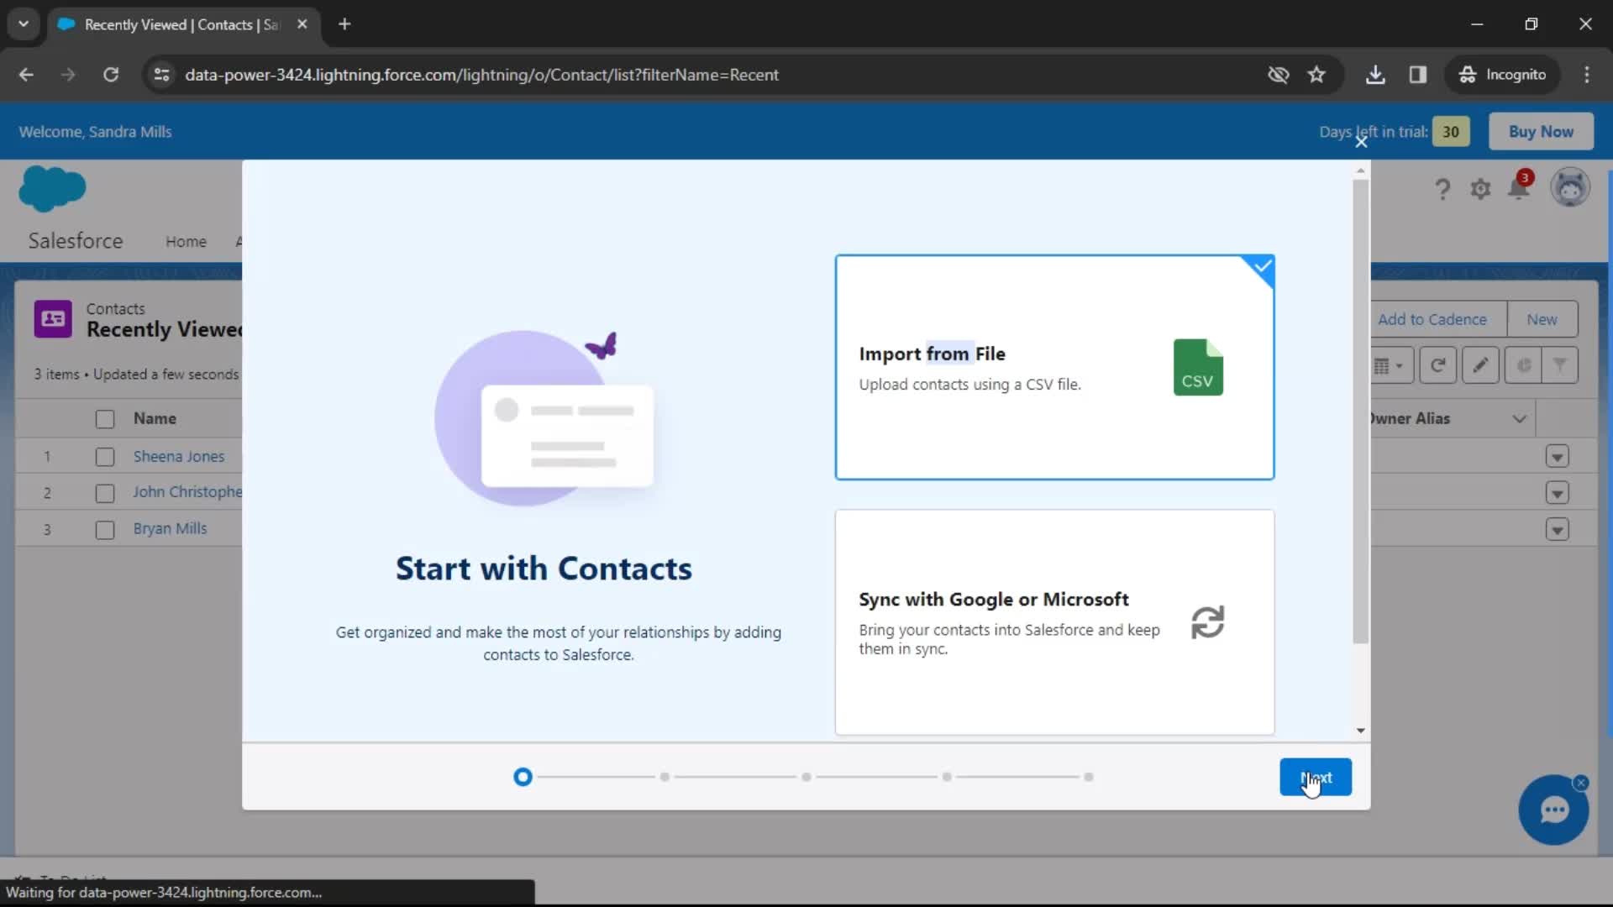Screen dimensions: 1613x907
Task: Select the Recently Viewed Contacts browser tab
Action: pyautogui.click(x=182, y=24)
